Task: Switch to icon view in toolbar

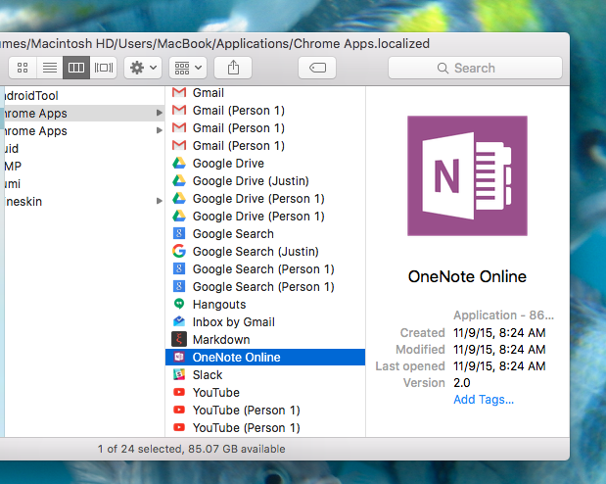Action: (22, 68)
